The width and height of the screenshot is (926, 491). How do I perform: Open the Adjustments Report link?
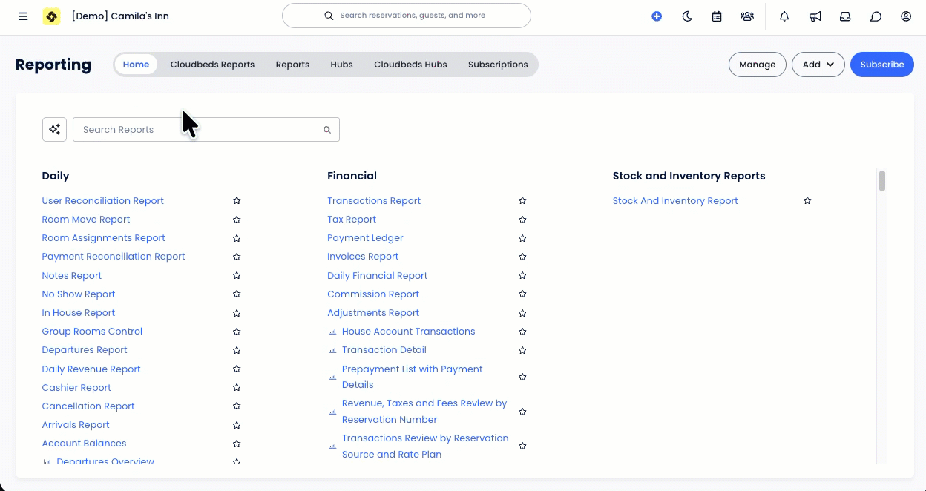pos(373,313)
